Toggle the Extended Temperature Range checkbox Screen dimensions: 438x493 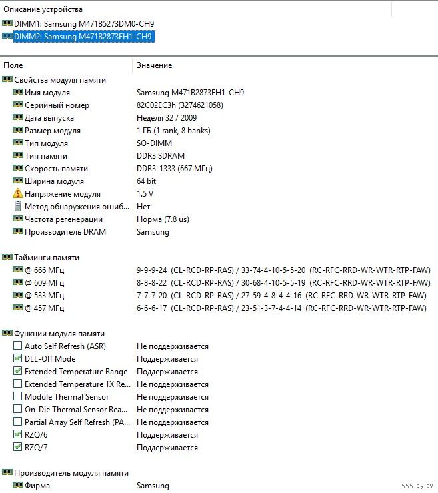[17, 371]
